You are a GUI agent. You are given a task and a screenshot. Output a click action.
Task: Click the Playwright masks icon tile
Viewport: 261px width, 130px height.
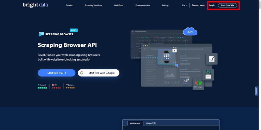coord(198,84)
